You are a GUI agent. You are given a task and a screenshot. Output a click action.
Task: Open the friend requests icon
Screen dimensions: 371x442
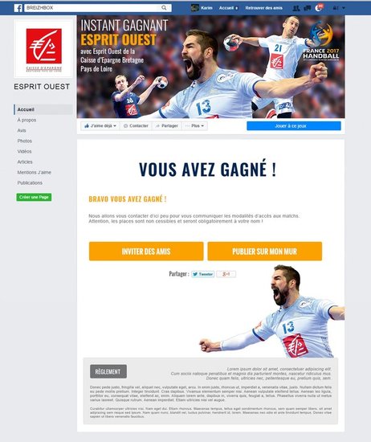click(296, 8)
